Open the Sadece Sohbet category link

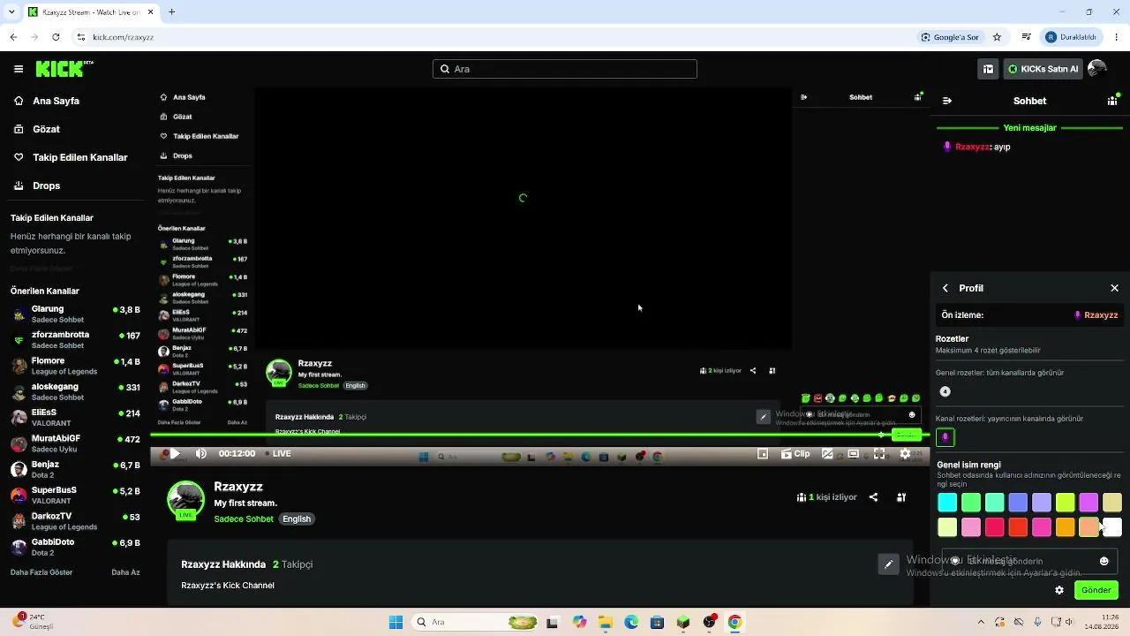point(244,519)
